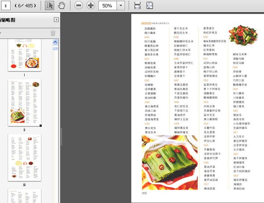
Task: Click index number 053 in contents
Action: (206, 102)
